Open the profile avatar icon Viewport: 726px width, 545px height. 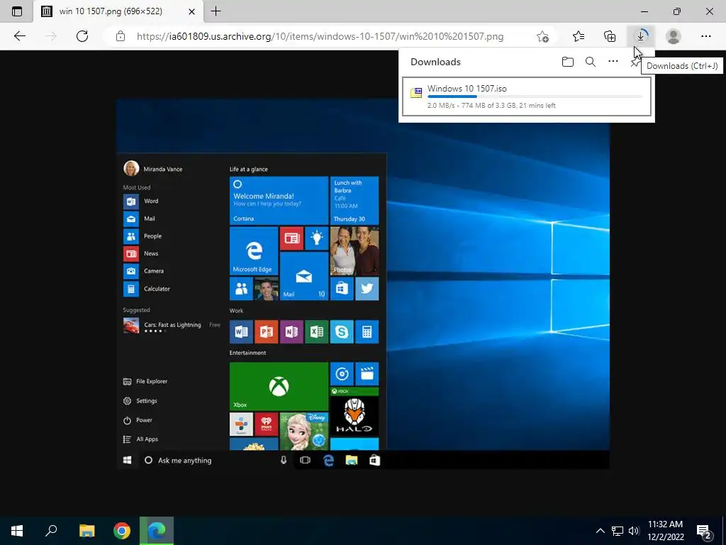pyautogui.click(x=674, y=36)
